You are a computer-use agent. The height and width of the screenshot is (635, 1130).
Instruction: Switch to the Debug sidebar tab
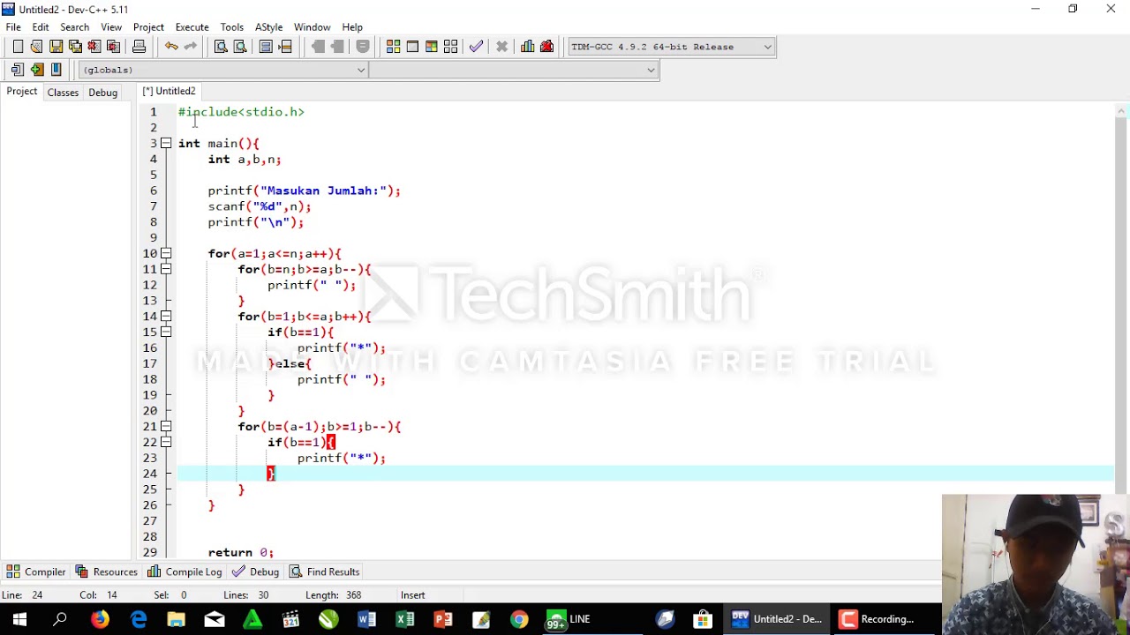(102, 92)
